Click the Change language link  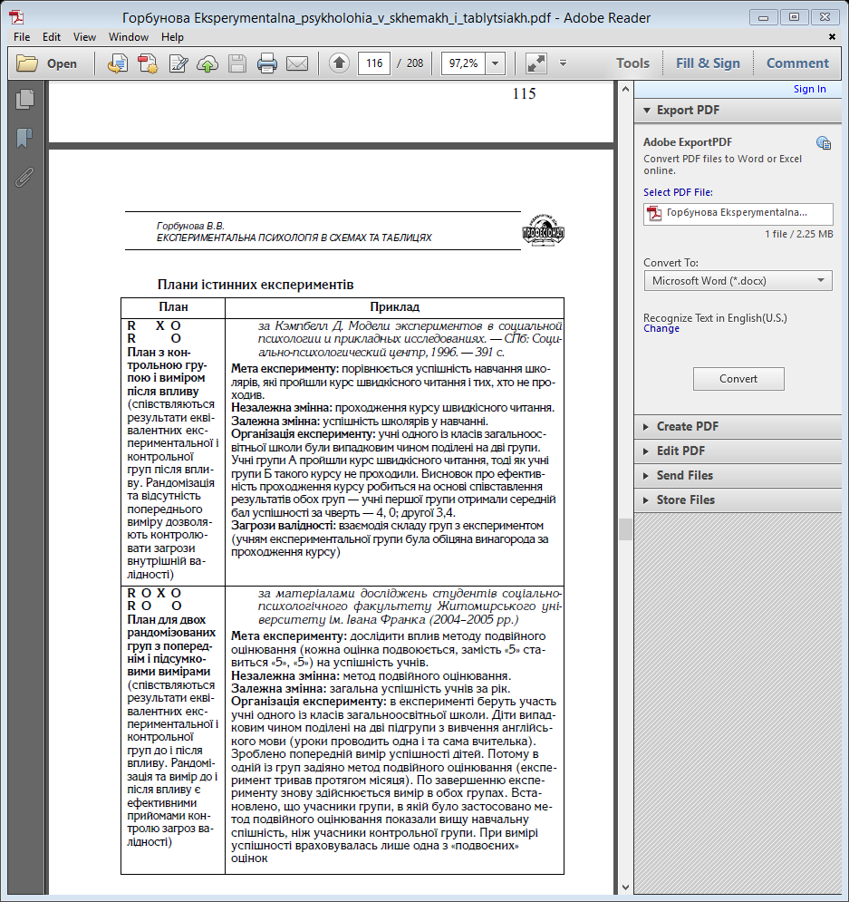pyautogui.click(x=661, y=328)
